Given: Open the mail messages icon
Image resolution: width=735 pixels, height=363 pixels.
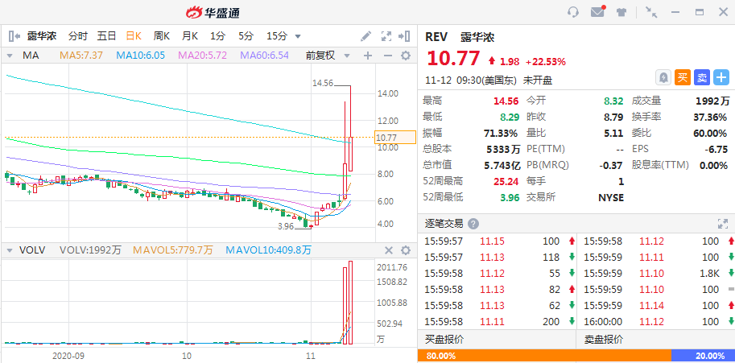Looking at the screenshot, I should pos(597,12).
